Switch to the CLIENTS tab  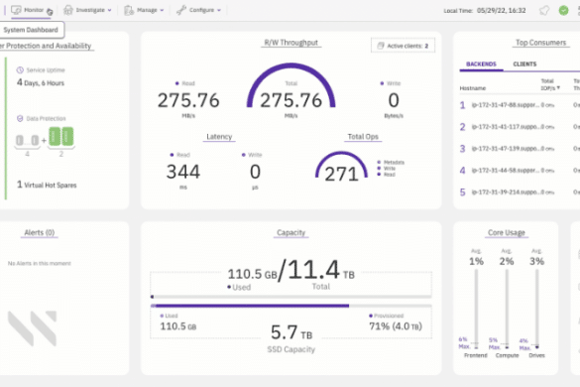[524, 64]
